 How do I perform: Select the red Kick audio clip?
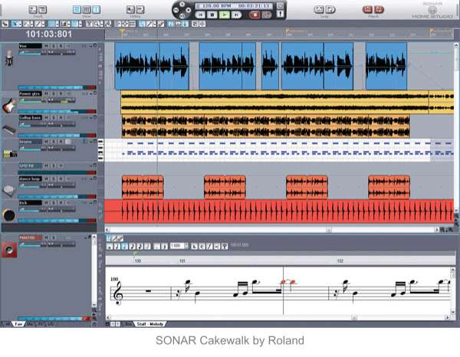pyautogui.click(x=279, y=211)
